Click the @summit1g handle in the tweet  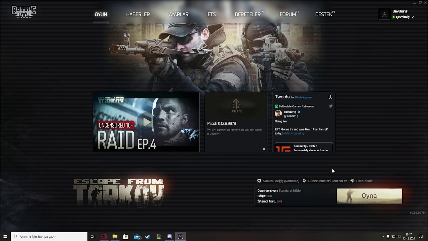pos(291,116)
